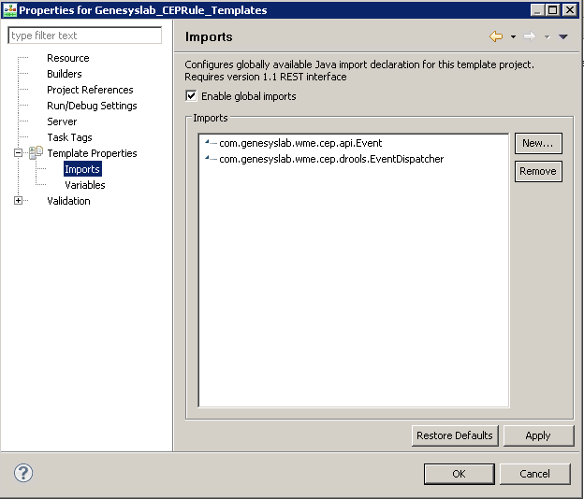The image size is (584, 499).
Task: Toggle the Enable global imports checkbox
Action: (x=192, y=96)
